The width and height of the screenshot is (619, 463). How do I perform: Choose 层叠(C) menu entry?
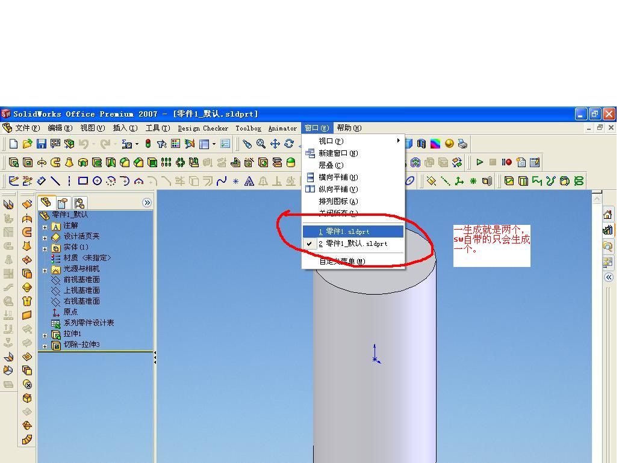[x=353, y=165]
